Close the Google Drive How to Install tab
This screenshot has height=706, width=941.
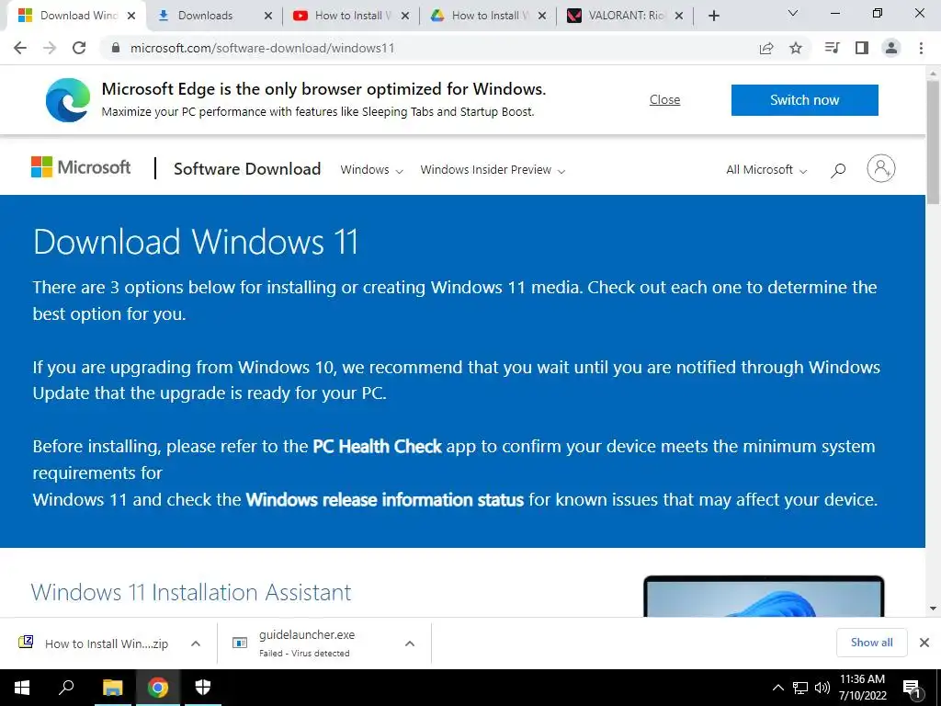click(542, 16)
